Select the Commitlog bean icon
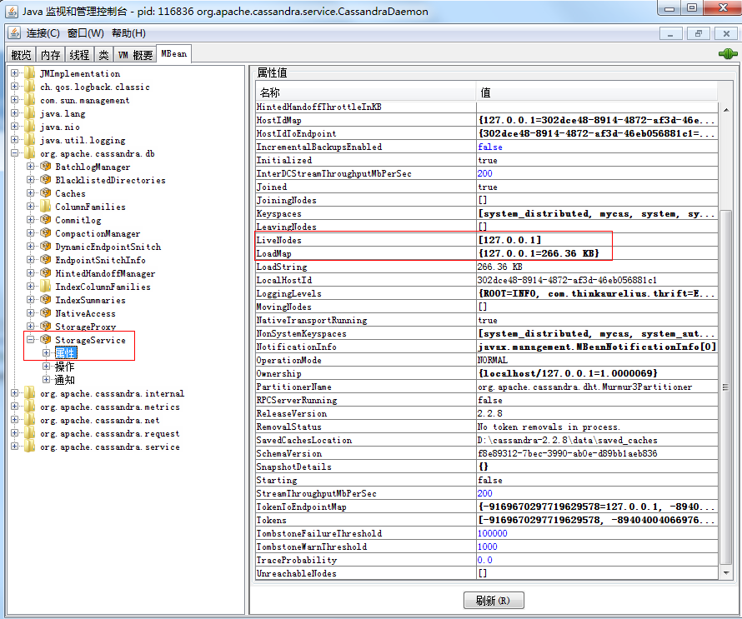 (45, 219)
